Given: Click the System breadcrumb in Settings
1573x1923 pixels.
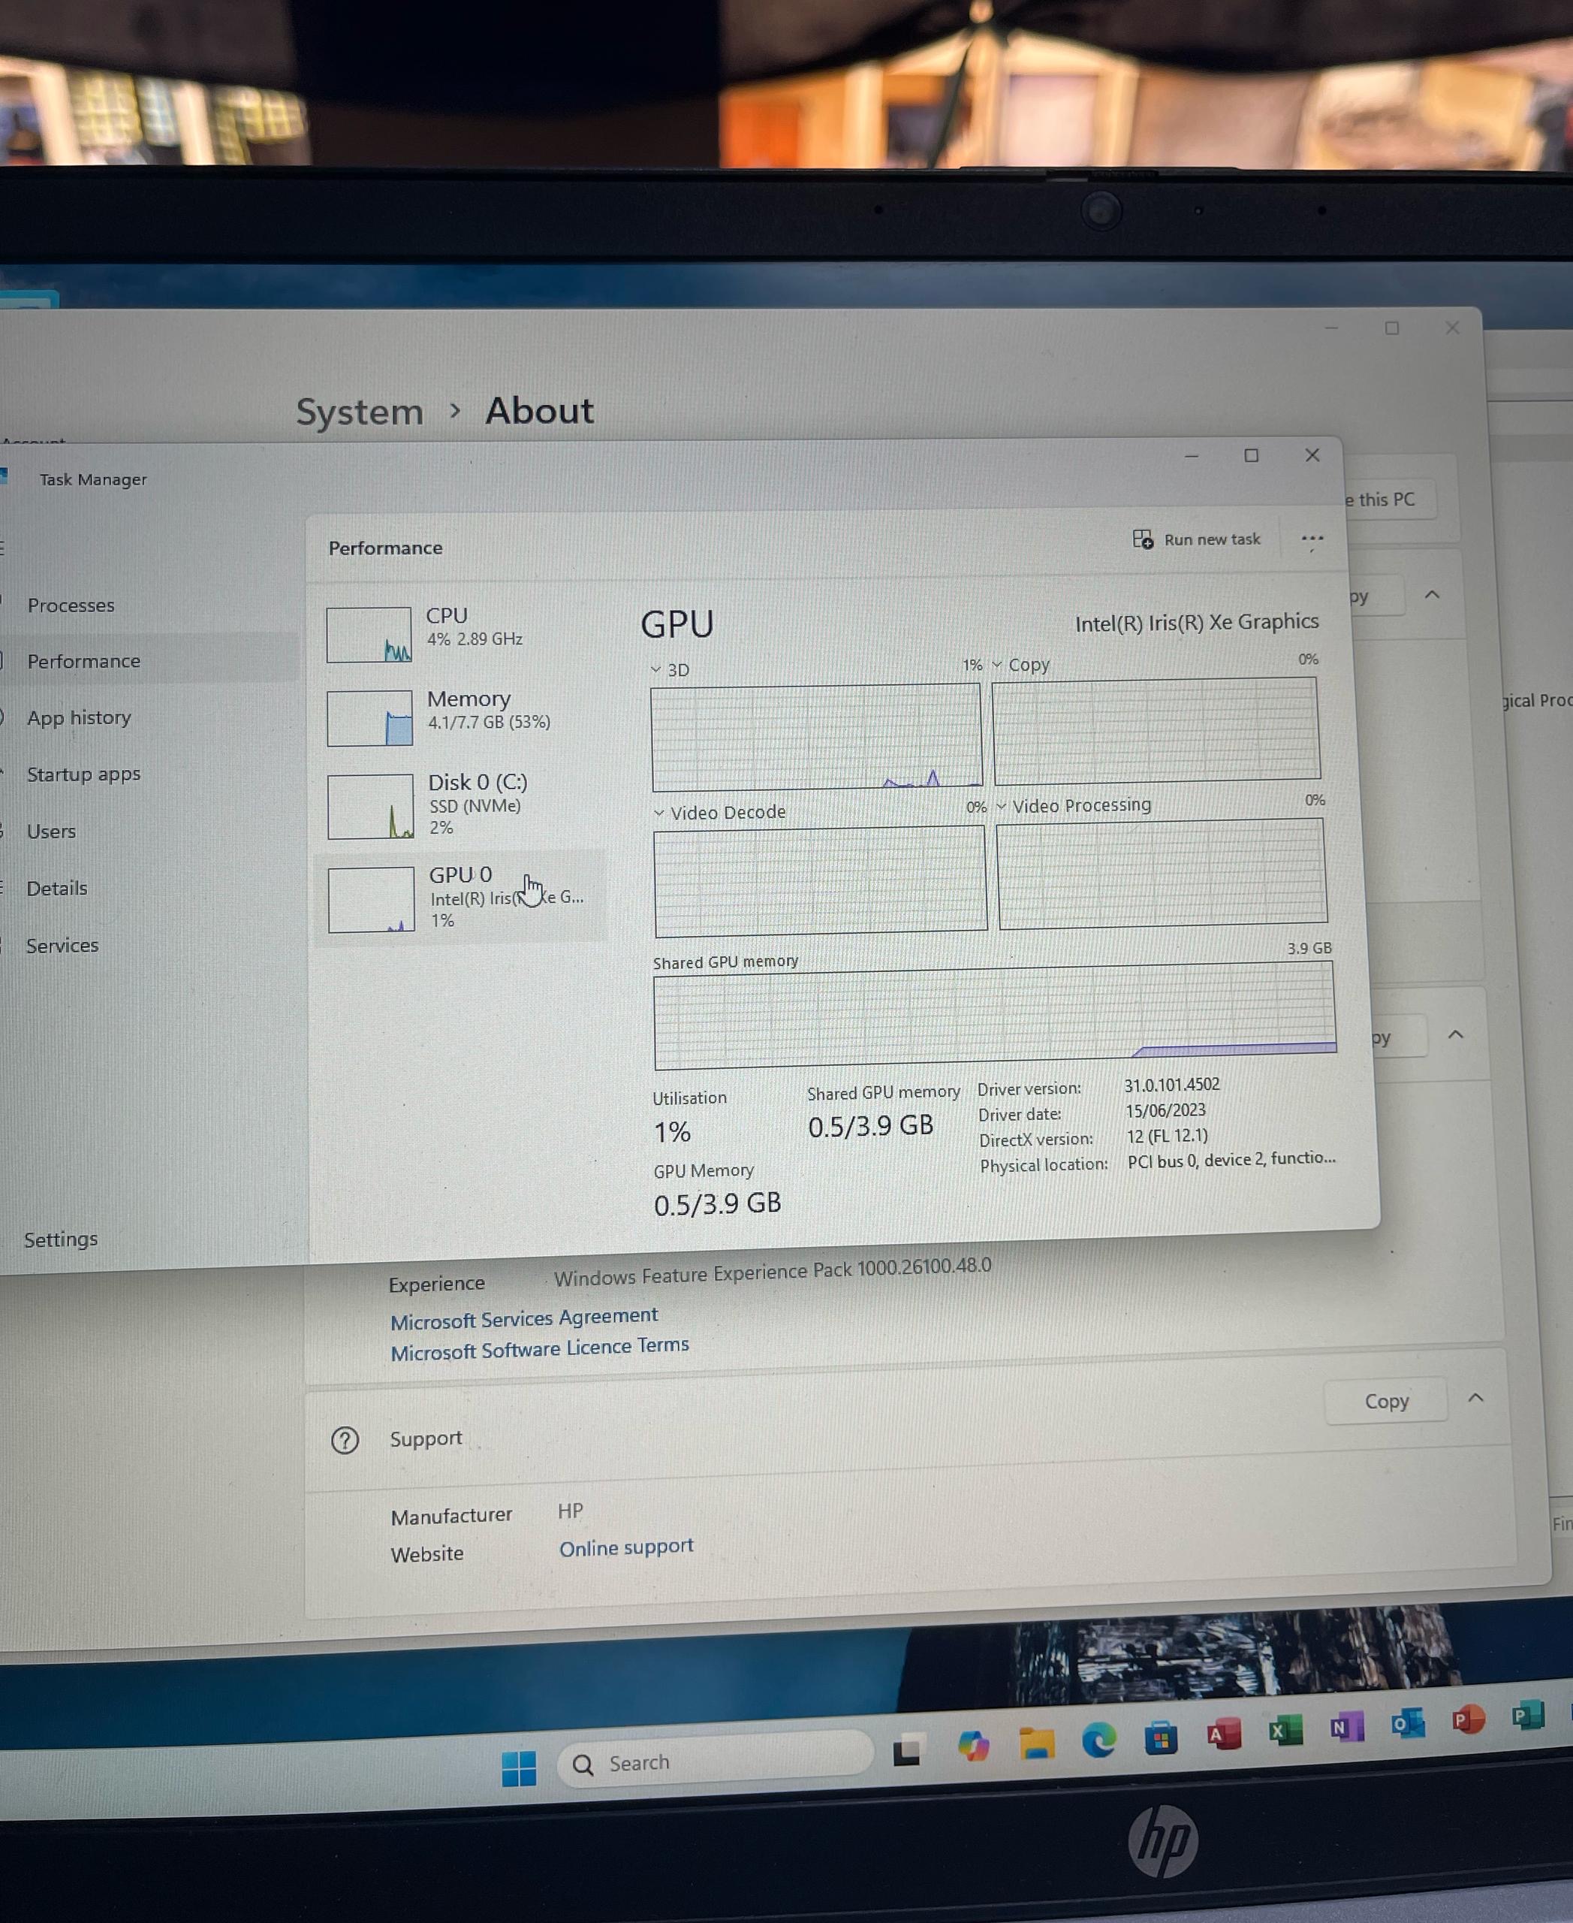Looking at the screenshot, I should [360, 412].
